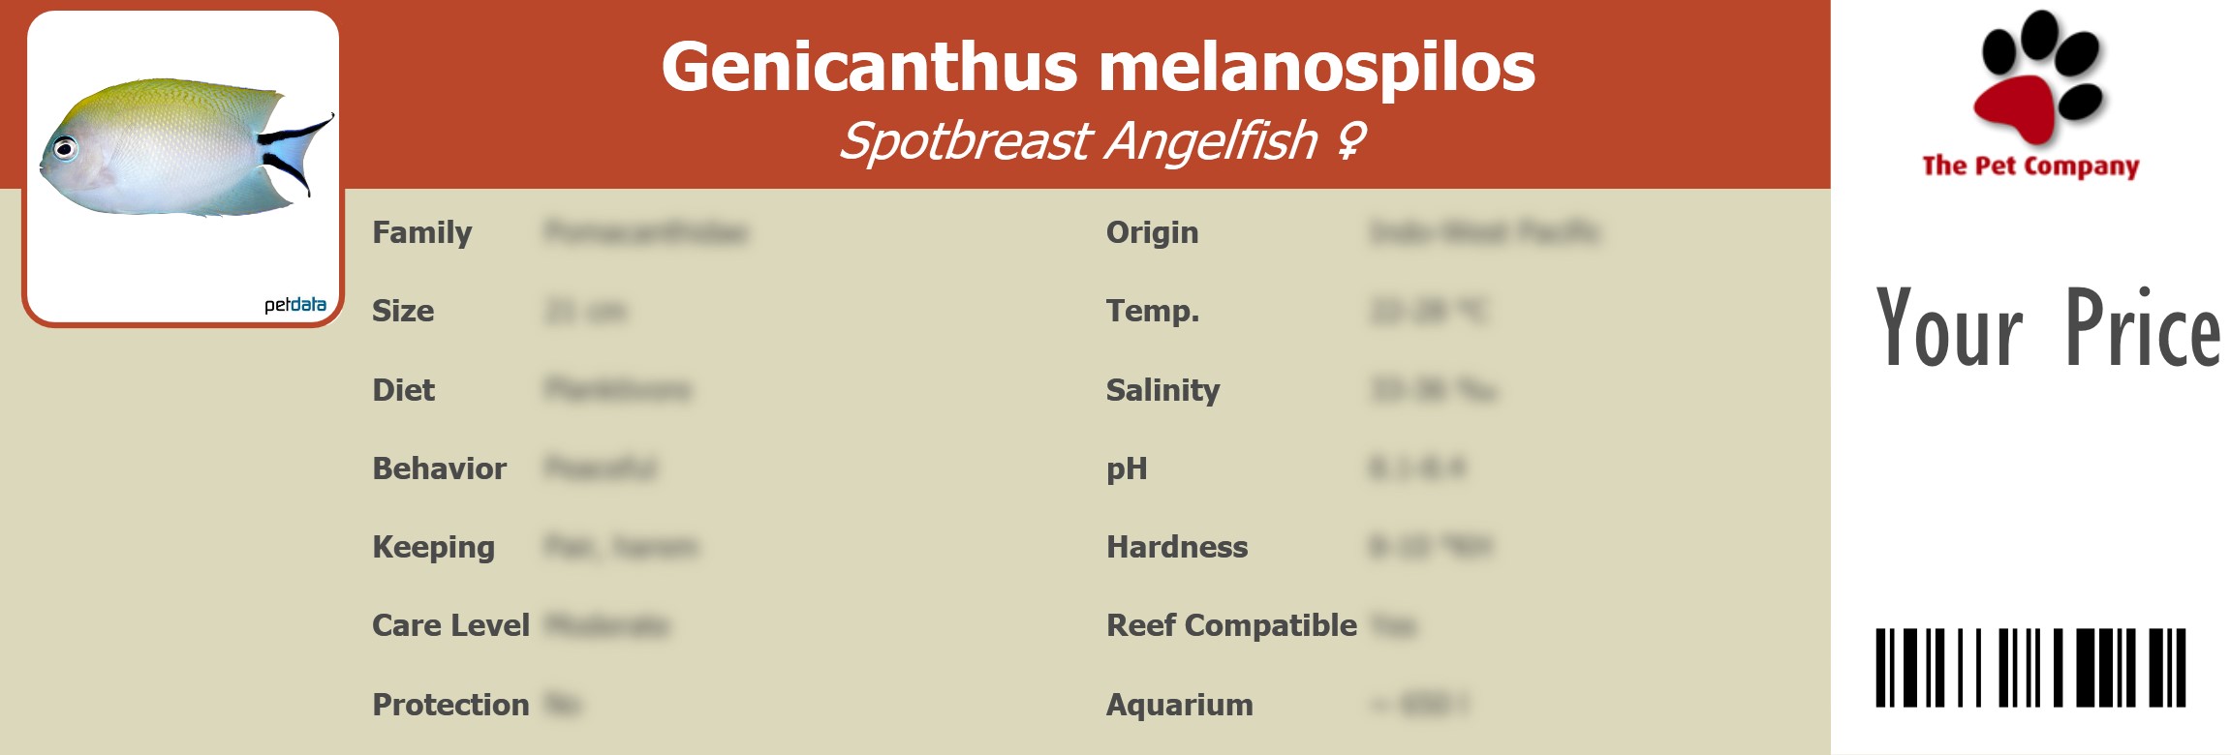Image resolution: width=2231 pixels, height=755 pixels.
Task: Click the petdata logo under the fish
Action: pyautogui.click(x=295, y=305)
